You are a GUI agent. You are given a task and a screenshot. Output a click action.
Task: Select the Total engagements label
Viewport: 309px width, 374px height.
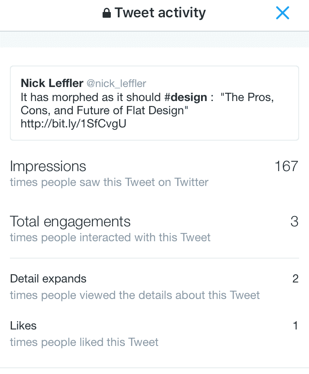pos(70,221)
